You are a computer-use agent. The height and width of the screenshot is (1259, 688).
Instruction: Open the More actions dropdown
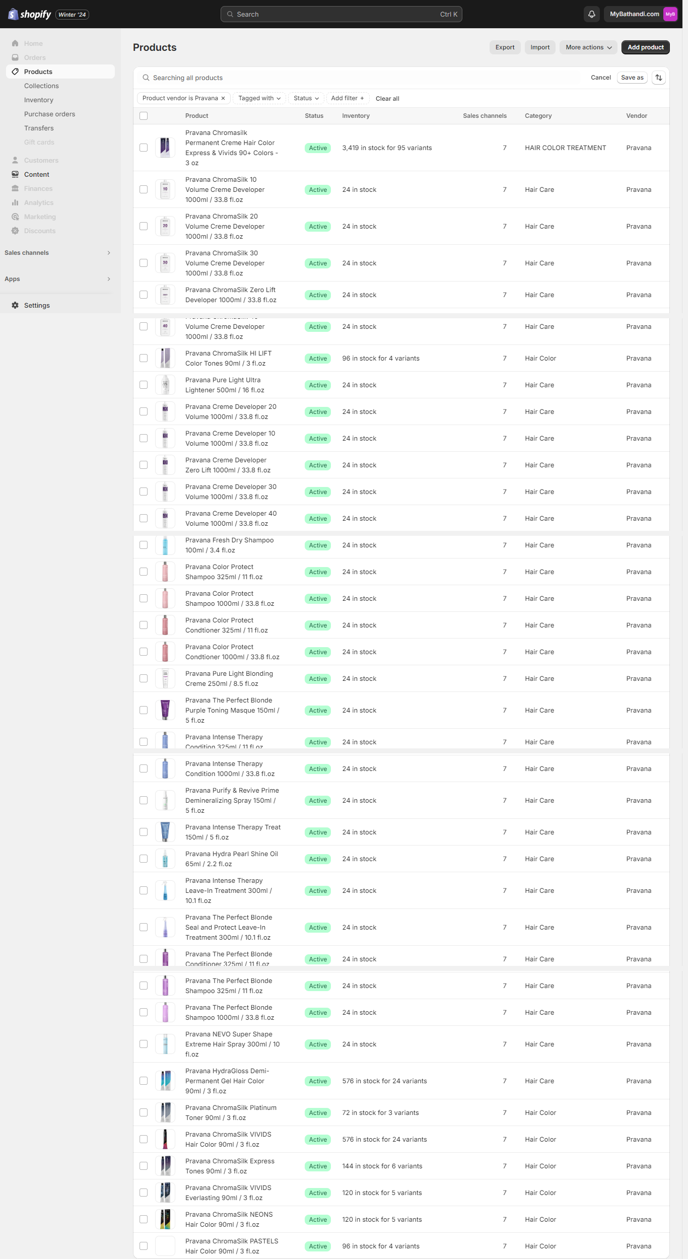point(588,47)
